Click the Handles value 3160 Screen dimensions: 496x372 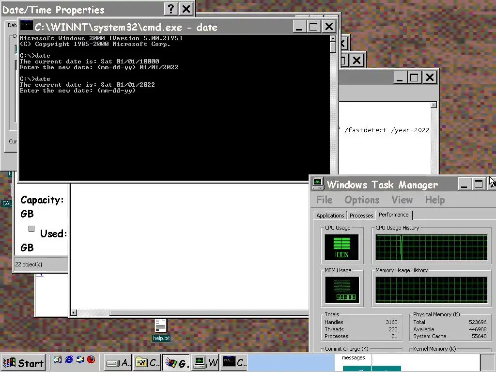coord(391,322)
